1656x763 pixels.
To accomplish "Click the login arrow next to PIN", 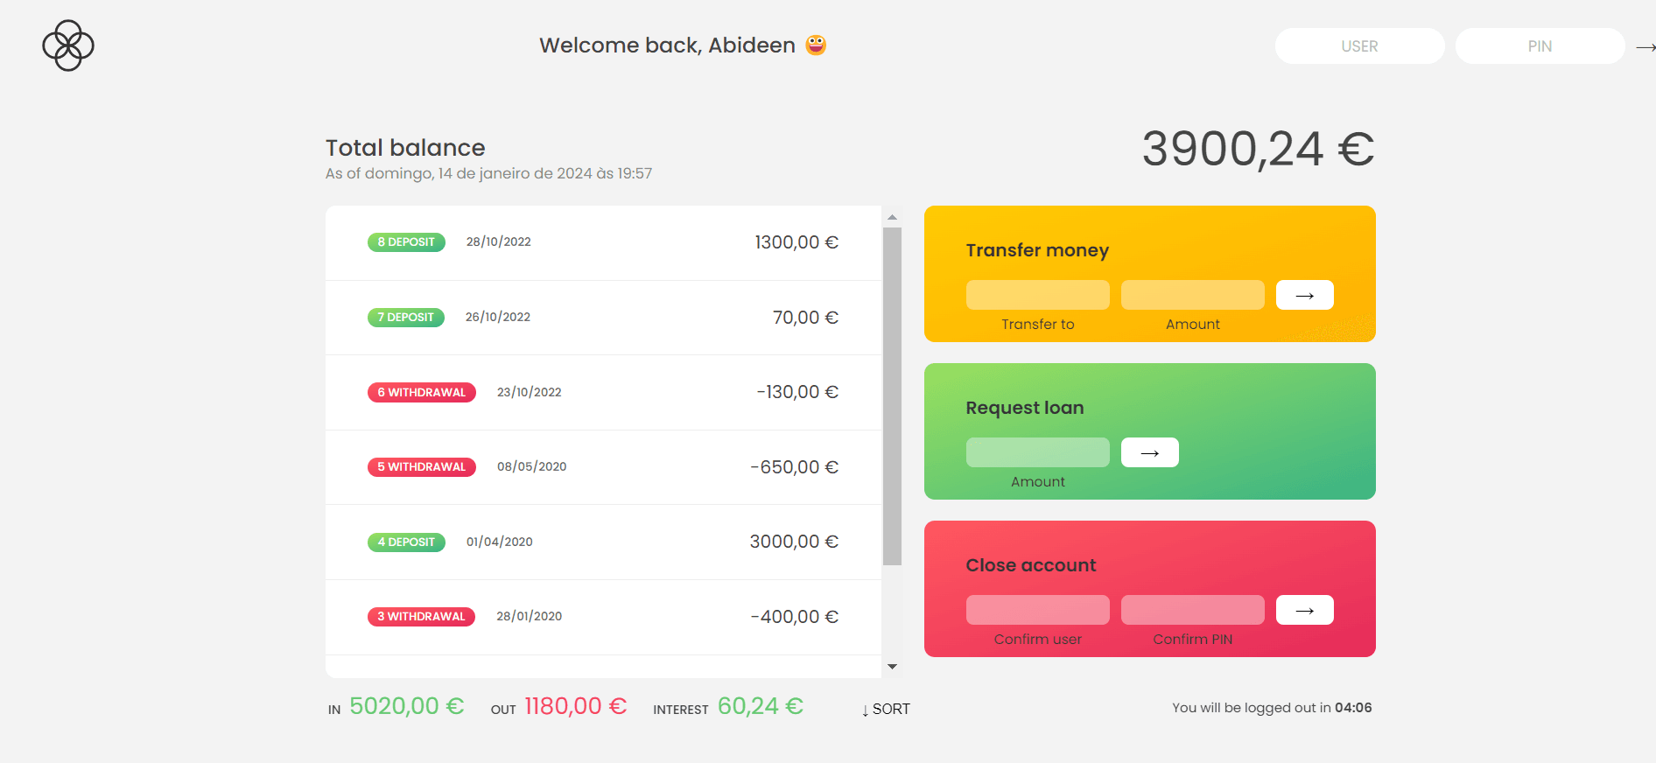I will point(1645,46).
